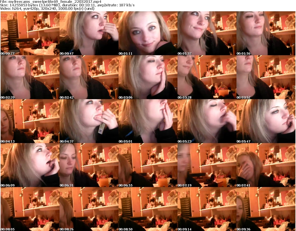Select the thumbnail stamped 00:07:19

(207, 165)
